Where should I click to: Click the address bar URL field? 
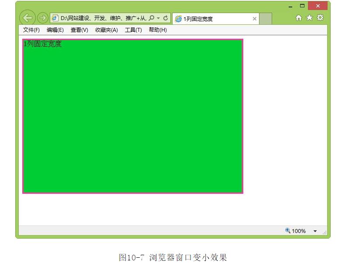(103, 18)
